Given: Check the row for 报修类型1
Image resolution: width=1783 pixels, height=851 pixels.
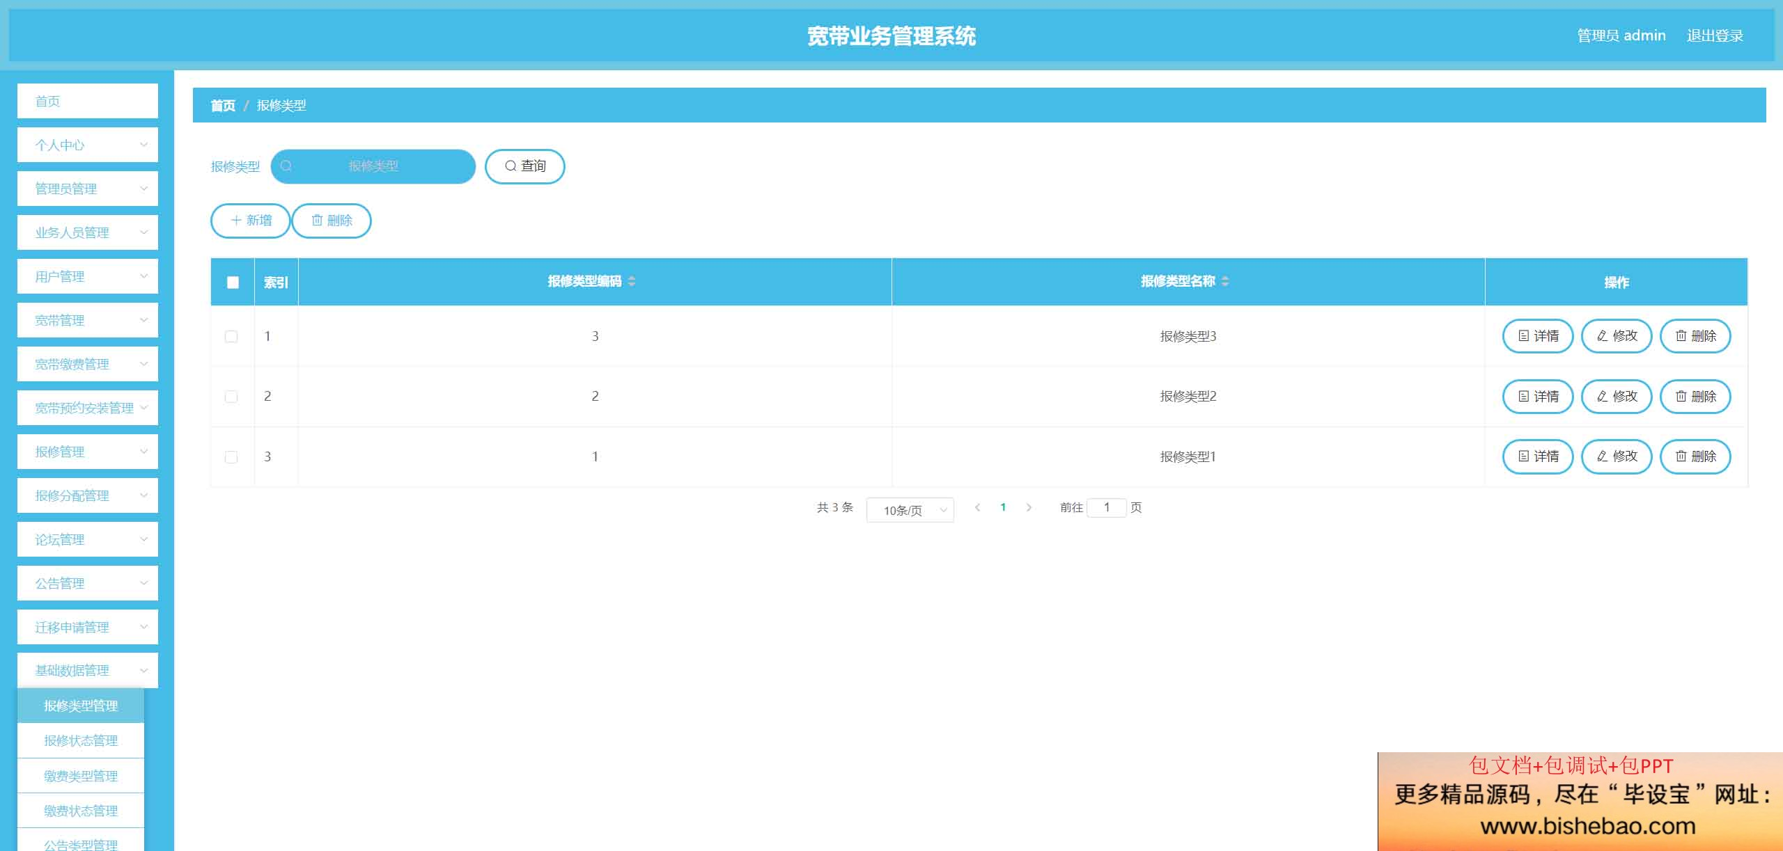Looking at the screenshot, I should (x=231, y=456).
